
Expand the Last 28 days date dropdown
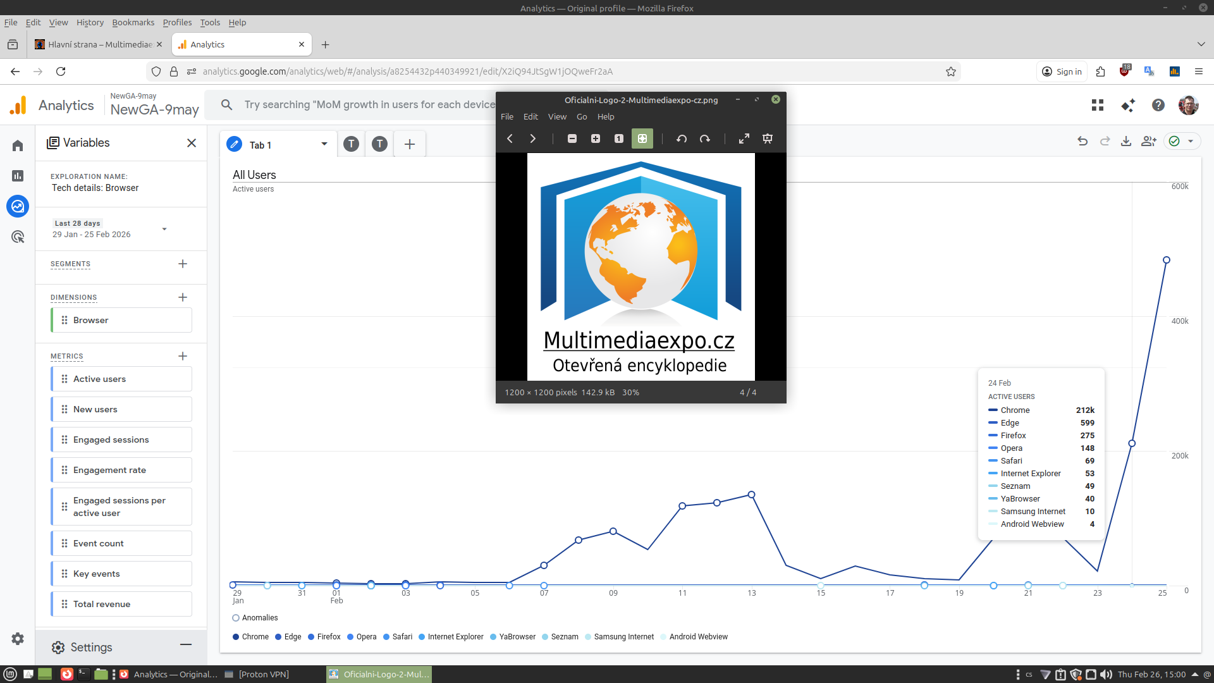pyautogui.click(x=164, y=229)
